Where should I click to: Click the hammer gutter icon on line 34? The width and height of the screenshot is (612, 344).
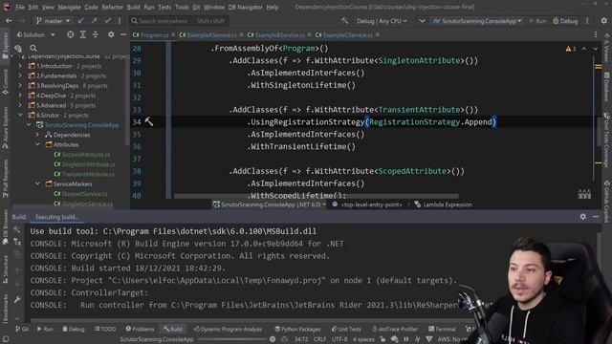tap(149, 121)
